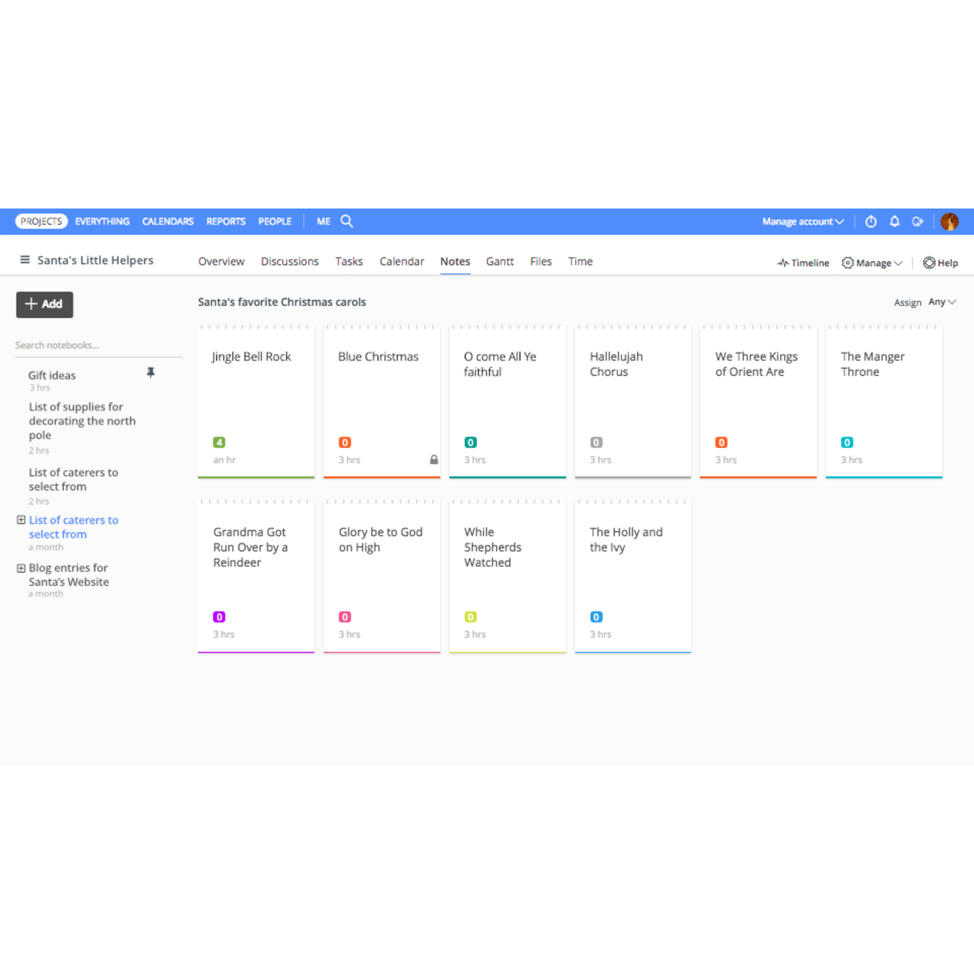The width and height of the screenshot is (974, 974).
Task: Open the search magnifying glass icon
Action: point(347,221)
